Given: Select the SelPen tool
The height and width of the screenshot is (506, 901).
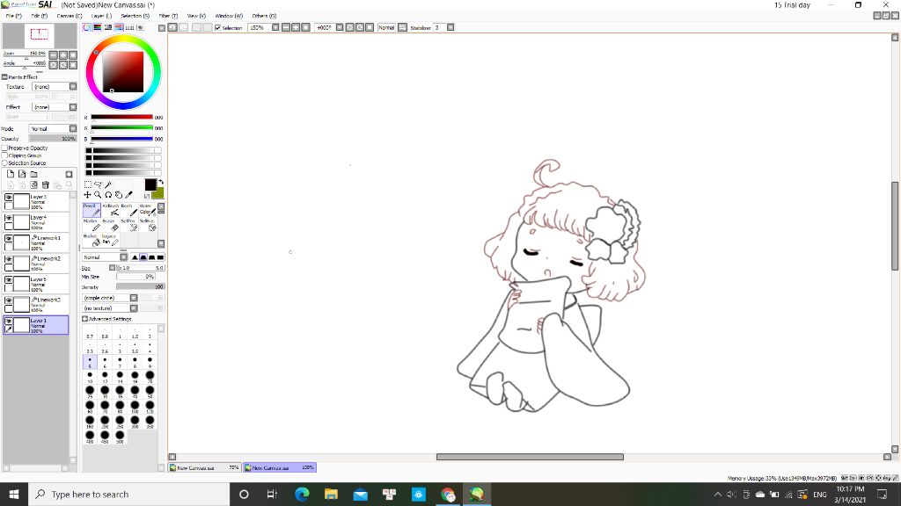Looking at the screenshot, I should [x=128, y=225].
